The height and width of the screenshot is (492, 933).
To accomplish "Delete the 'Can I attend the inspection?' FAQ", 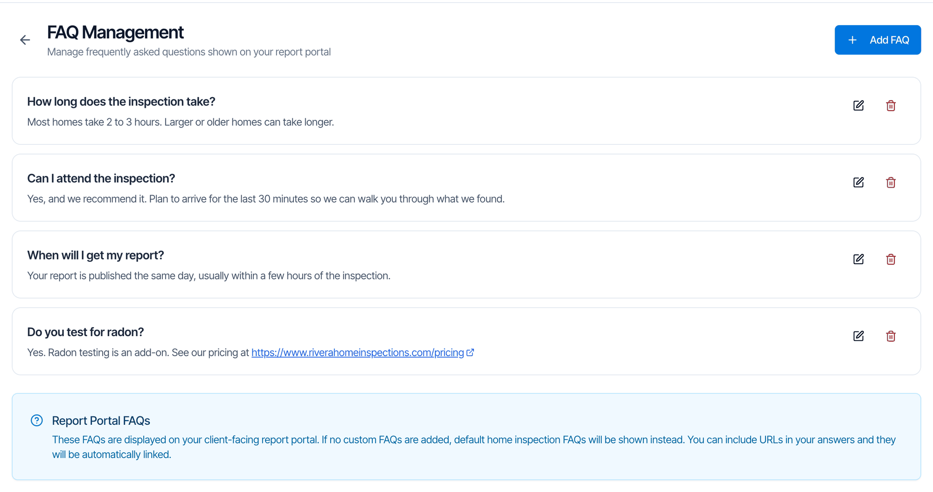I will (891, 183).
